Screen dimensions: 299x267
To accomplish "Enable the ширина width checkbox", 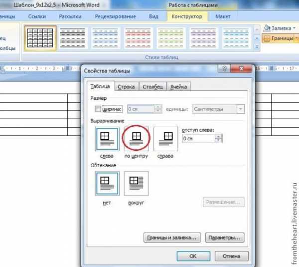I will point(98,109).
